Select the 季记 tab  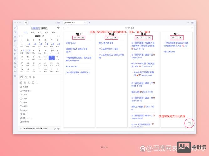point(47,32)
